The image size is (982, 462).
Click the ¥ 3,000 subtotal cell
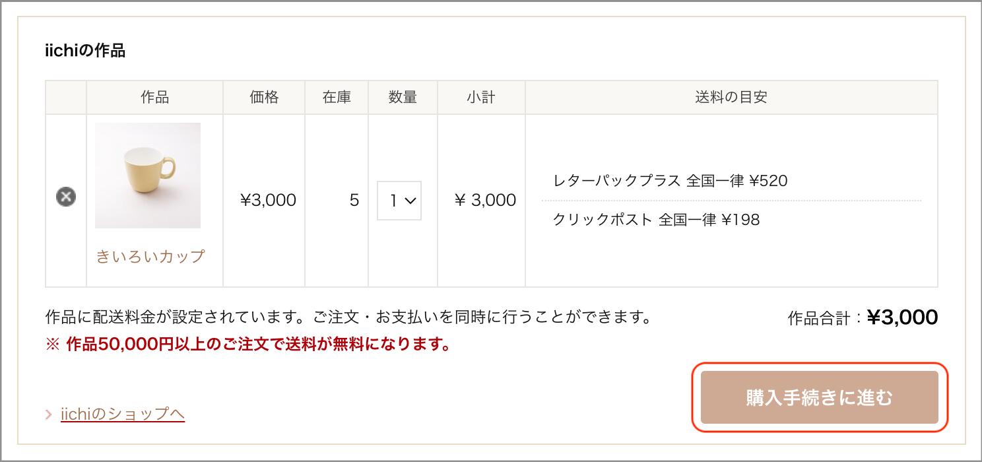(485, 200)
